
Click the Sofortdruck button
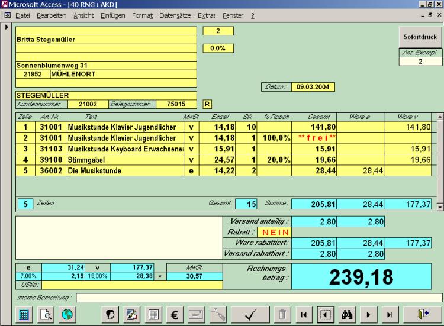420,37
